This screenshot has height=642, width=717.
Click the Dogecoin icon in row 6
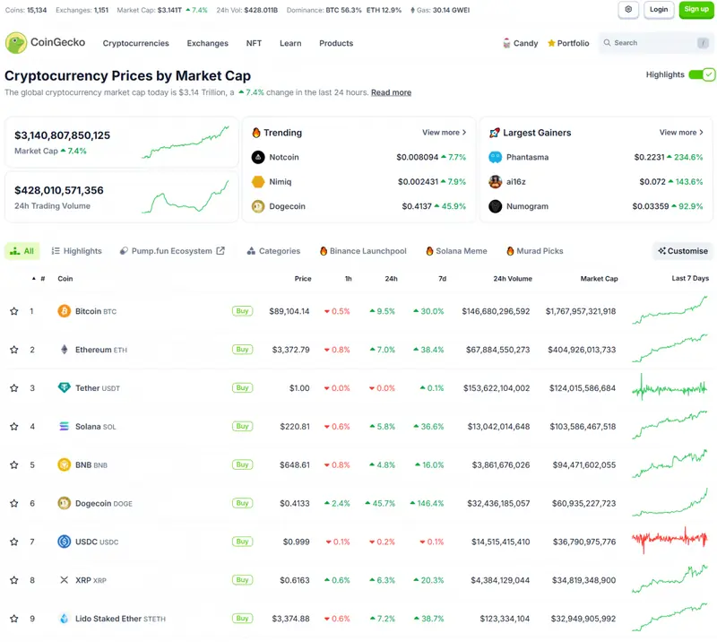[x=64, y=503]
